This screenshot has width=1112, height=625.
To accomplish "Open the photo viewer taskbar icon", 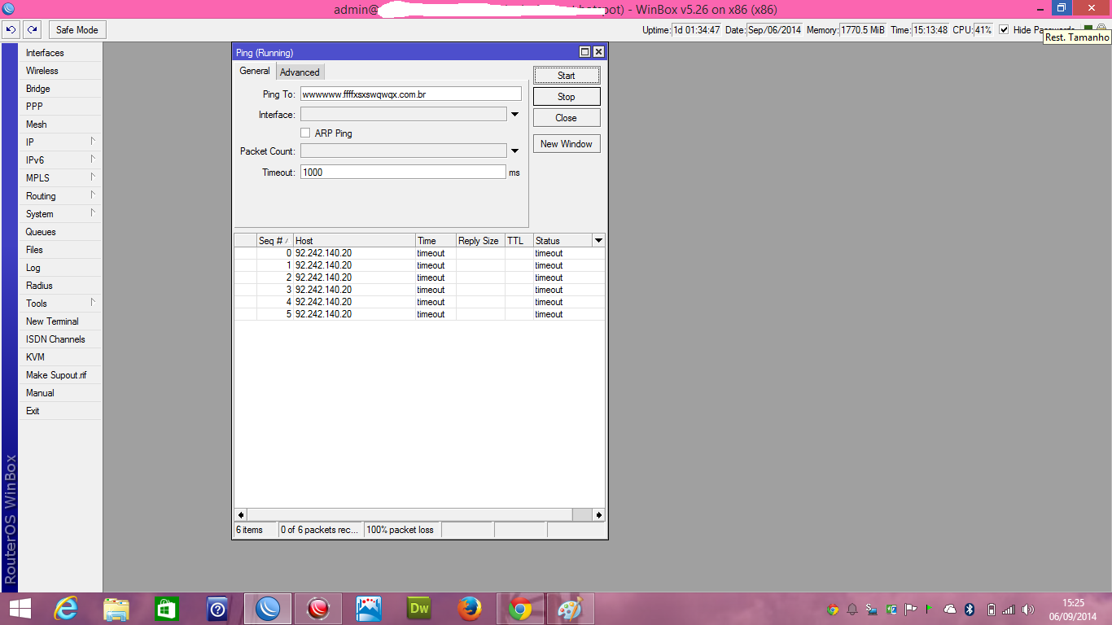I will 369,609.
